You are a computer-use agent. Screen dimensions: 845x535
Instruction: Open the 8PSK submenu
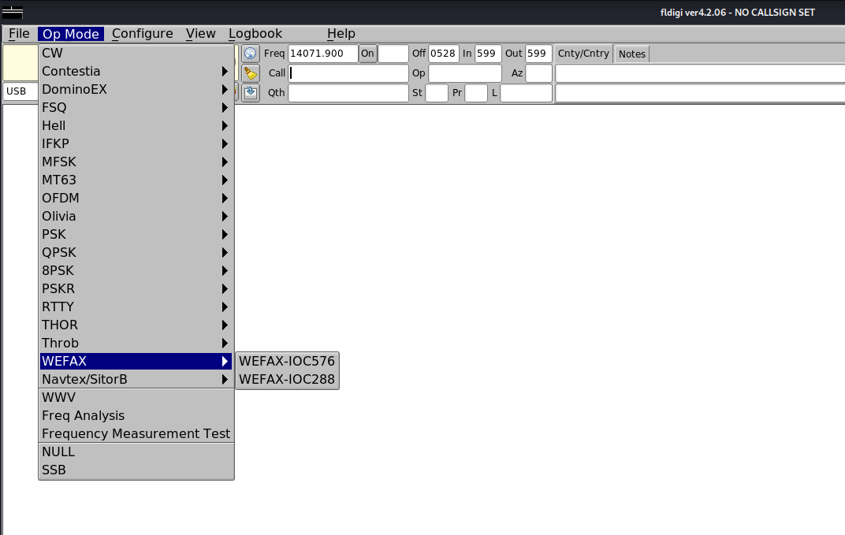[x=136, y=270]
